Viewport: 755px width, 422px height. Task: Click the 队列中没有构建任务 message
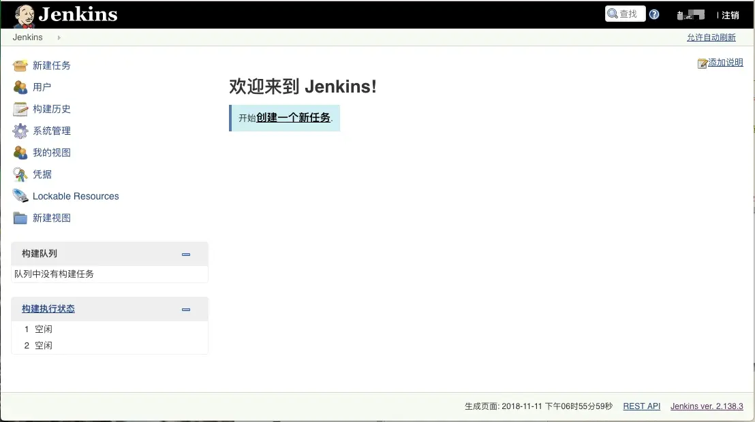tap(54, 274)
